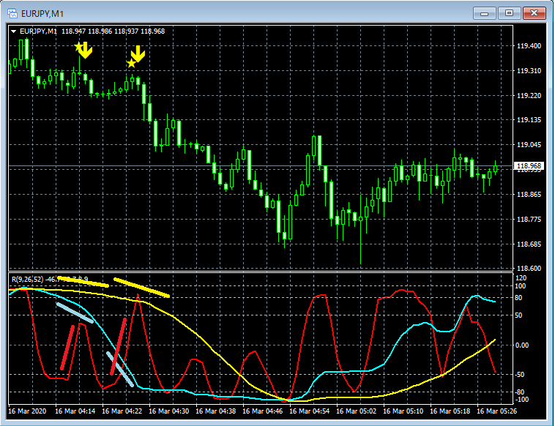Click the 119.310 price axis label

(529, 71)
